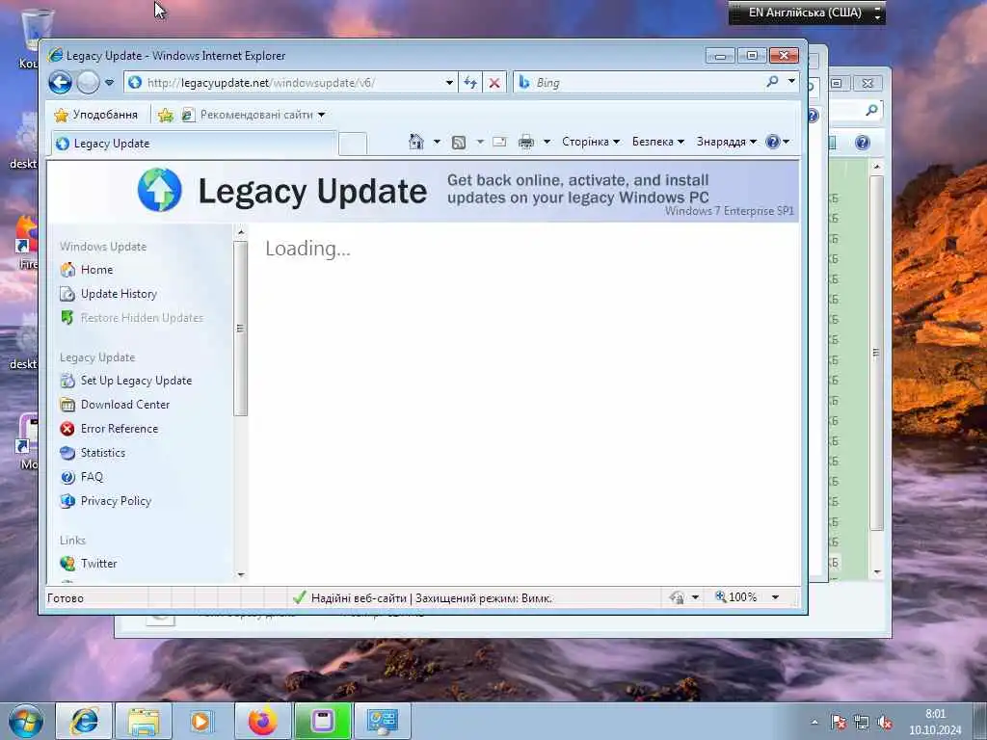Open the search provider dropdown arrow
This screenshot has height=740, width=987.
coord(791,81)
